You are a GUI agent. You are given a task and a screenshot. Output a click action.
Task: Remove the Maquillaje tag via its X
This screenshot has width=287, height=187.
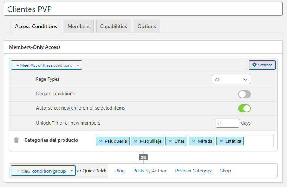135,141
